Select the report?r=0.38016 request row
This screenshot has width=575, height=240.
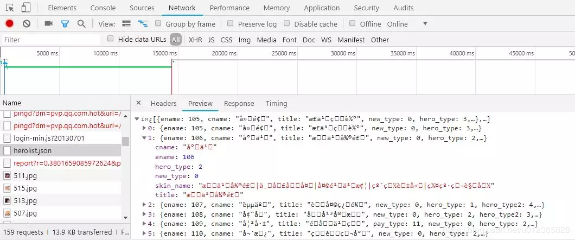(61, 163)
